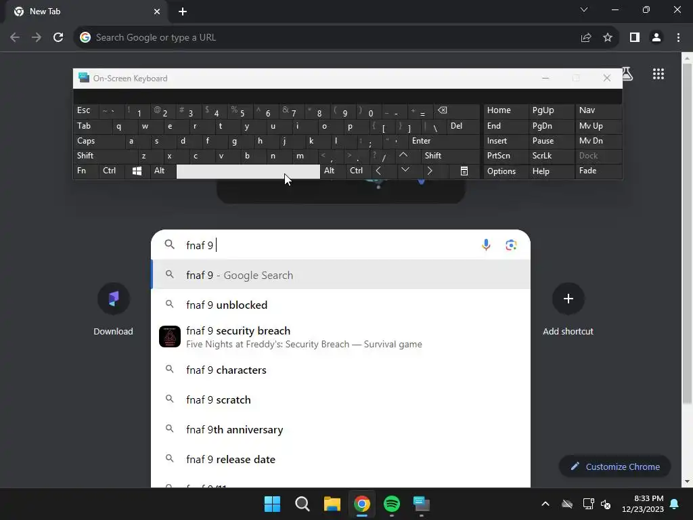The width and height of the screenshot is (693, 520).
Task: Click the page vertical scrollbar
Action: coord(688,234)
